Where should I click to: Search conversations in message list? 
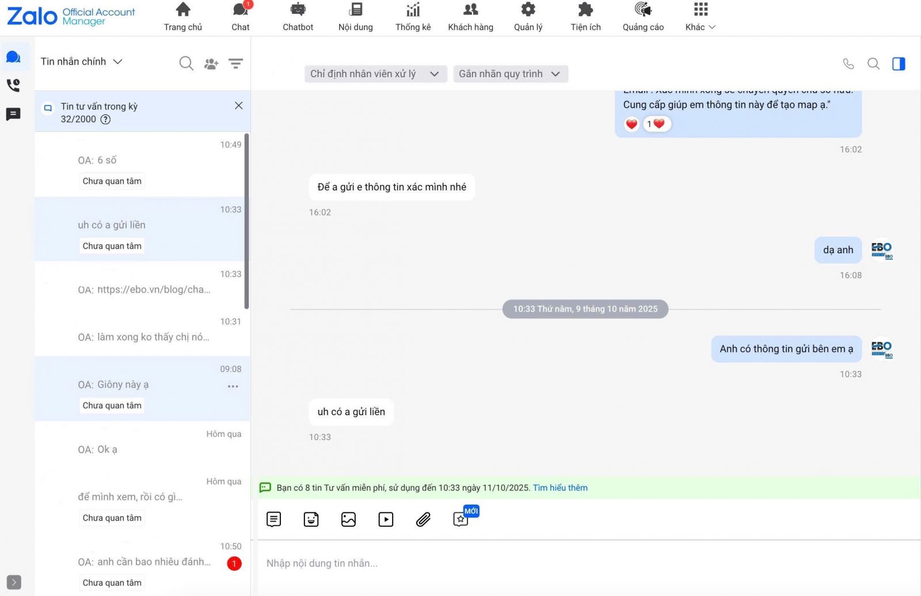186,64
